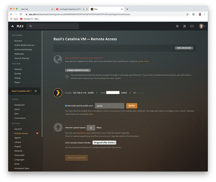Go to the Plex home icon
Image resolution: width=216 pixels, height=182 pixels.
[13, 26]
